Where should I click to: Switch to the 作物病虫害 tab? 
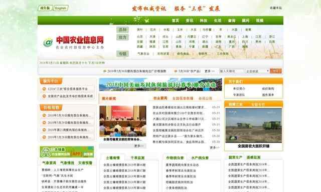[175, 157]
